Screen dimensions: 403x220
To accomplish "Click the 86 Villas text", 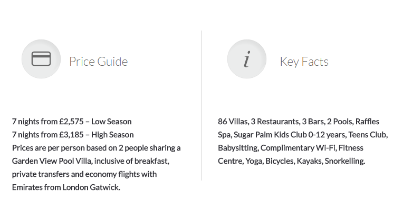I will click(x=233, y=122).
